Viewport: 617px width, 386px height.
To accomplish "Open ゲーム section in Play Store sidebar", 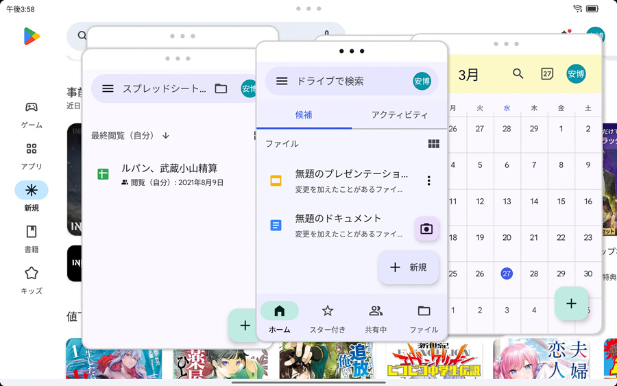I will point(32,115).
